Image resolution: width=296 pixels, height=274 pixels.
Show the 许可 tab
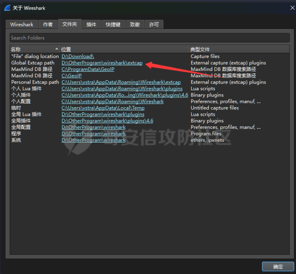[154, 24]
